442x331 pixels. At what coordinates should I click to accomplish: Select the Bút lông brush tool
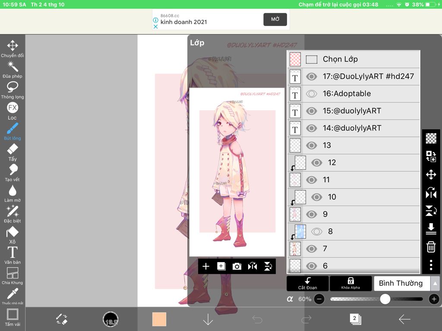click(x=13, y=131)
